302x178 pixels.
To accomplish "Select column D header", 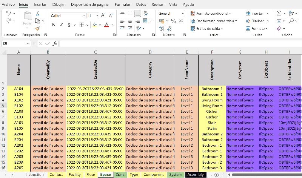I will tap(150, 52).
